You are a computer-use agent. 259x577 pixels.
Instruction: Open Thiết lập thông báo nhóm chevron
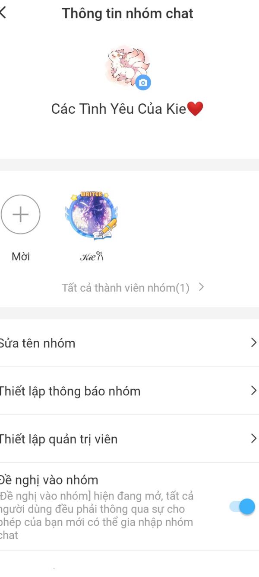[253, 391]
